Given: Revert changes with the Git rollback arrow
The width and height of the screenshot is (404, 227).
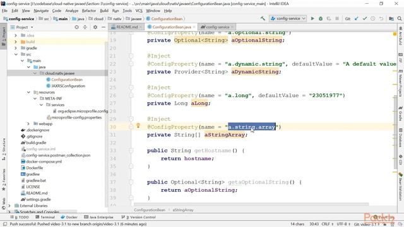Looking at the screenshot, I should pos(381,18).
